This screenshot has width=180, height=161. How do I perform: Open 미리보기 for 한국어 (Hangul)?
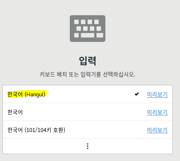(x=157, y=95)
